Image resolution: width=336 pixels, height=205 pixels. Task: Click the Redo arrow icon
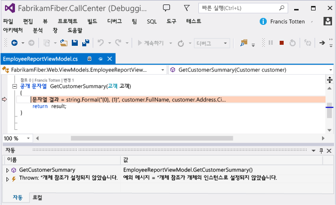tap(118, 43)
